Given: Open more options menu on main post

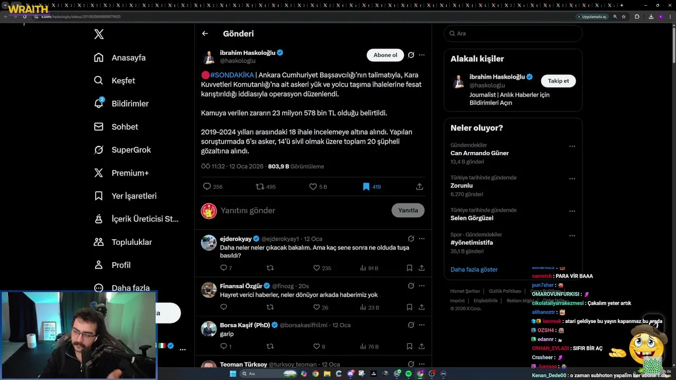Looking at the screenshot, I should pyautogui.click(x=421, y=55).
